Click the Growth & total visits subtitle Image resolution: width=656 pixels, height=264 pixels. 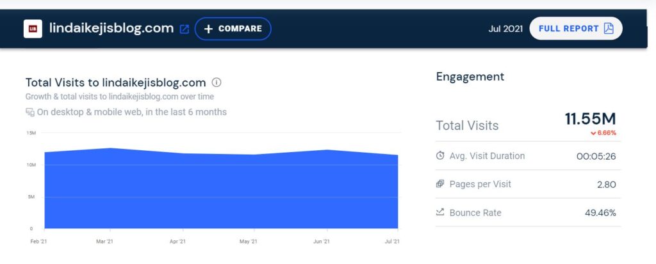click(120, 97)
